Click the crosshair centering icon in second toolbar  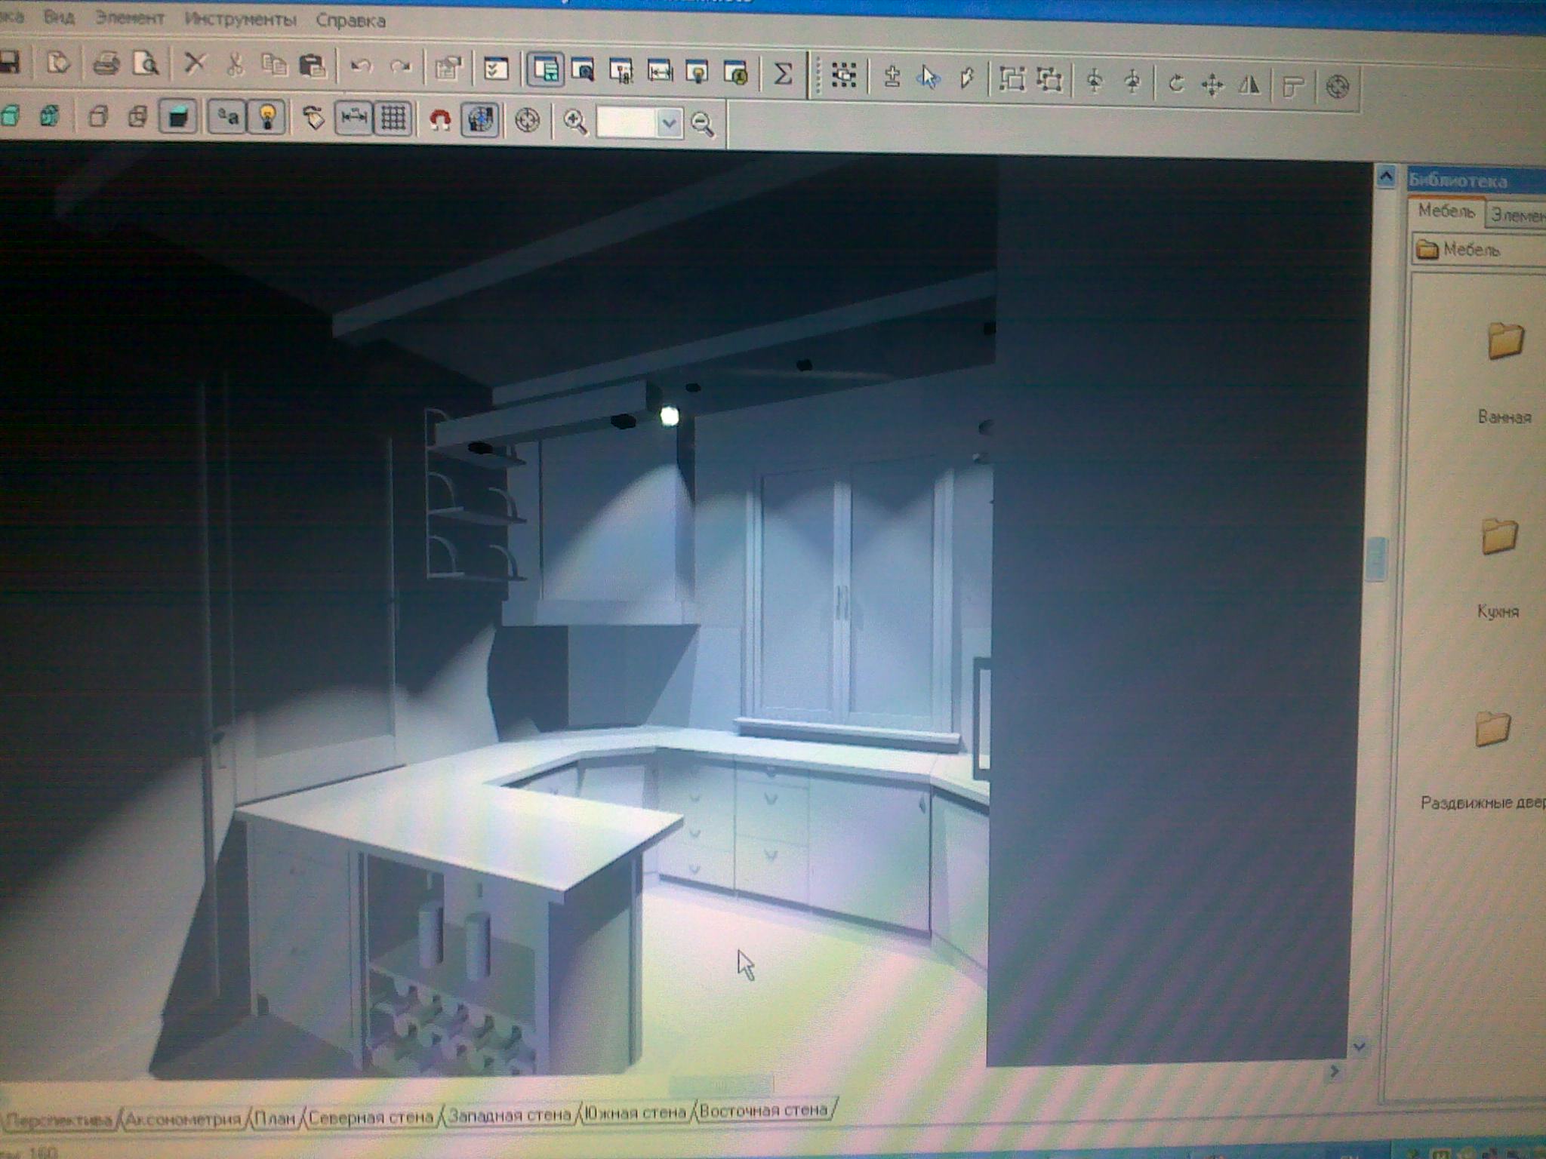(x=527, y=121)
